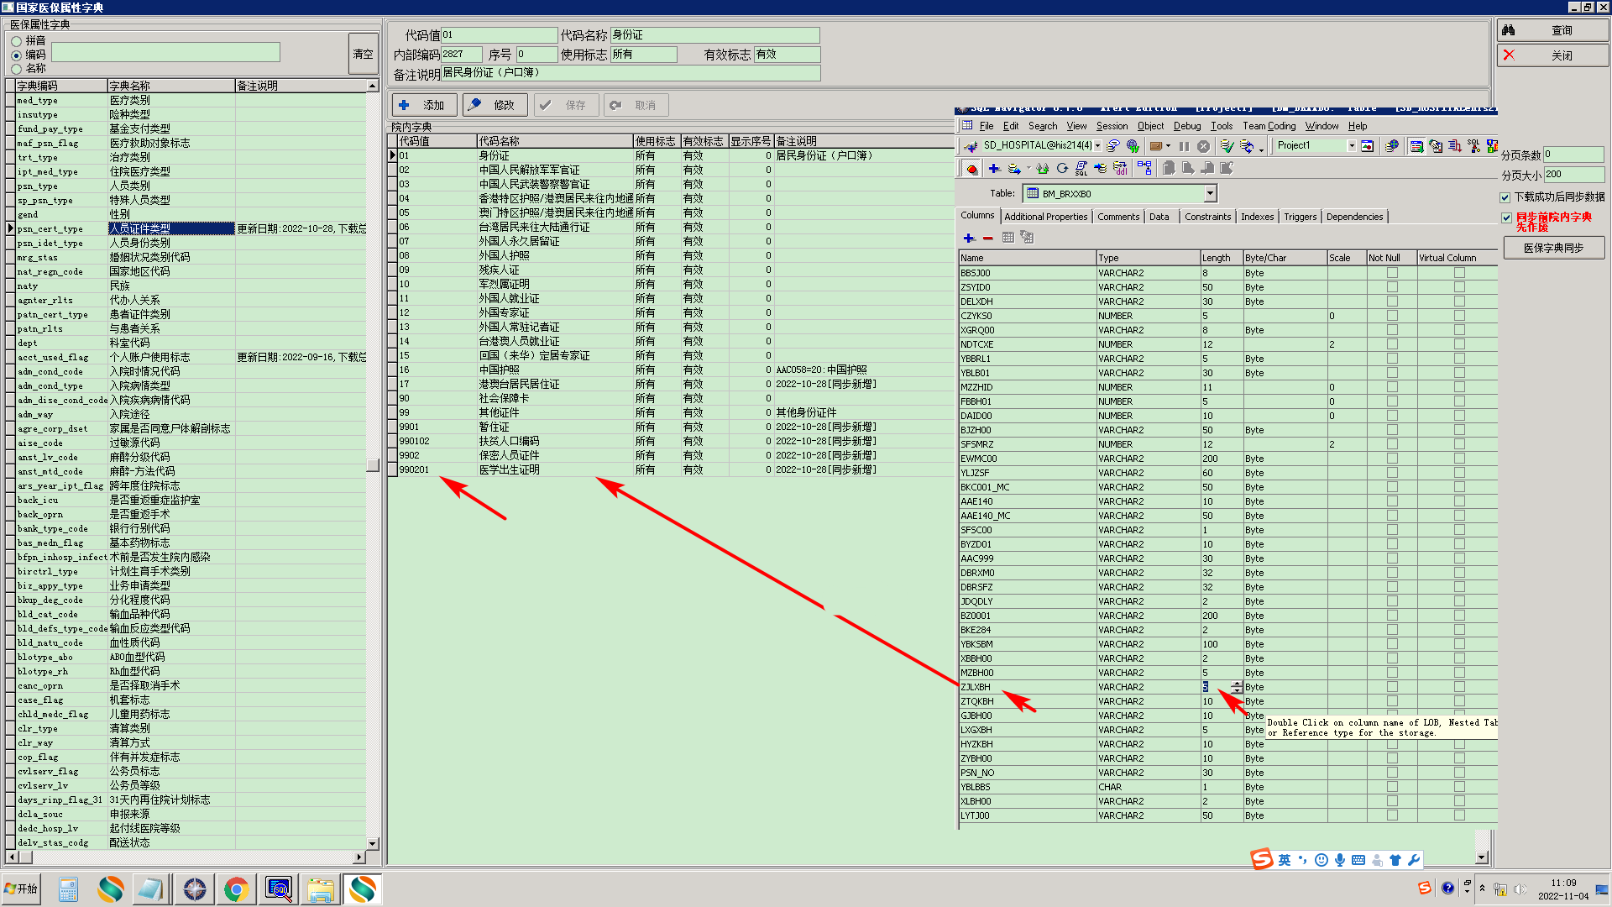Open the Team Coding menu
Screen dimensions: 1612x907
1269,126
